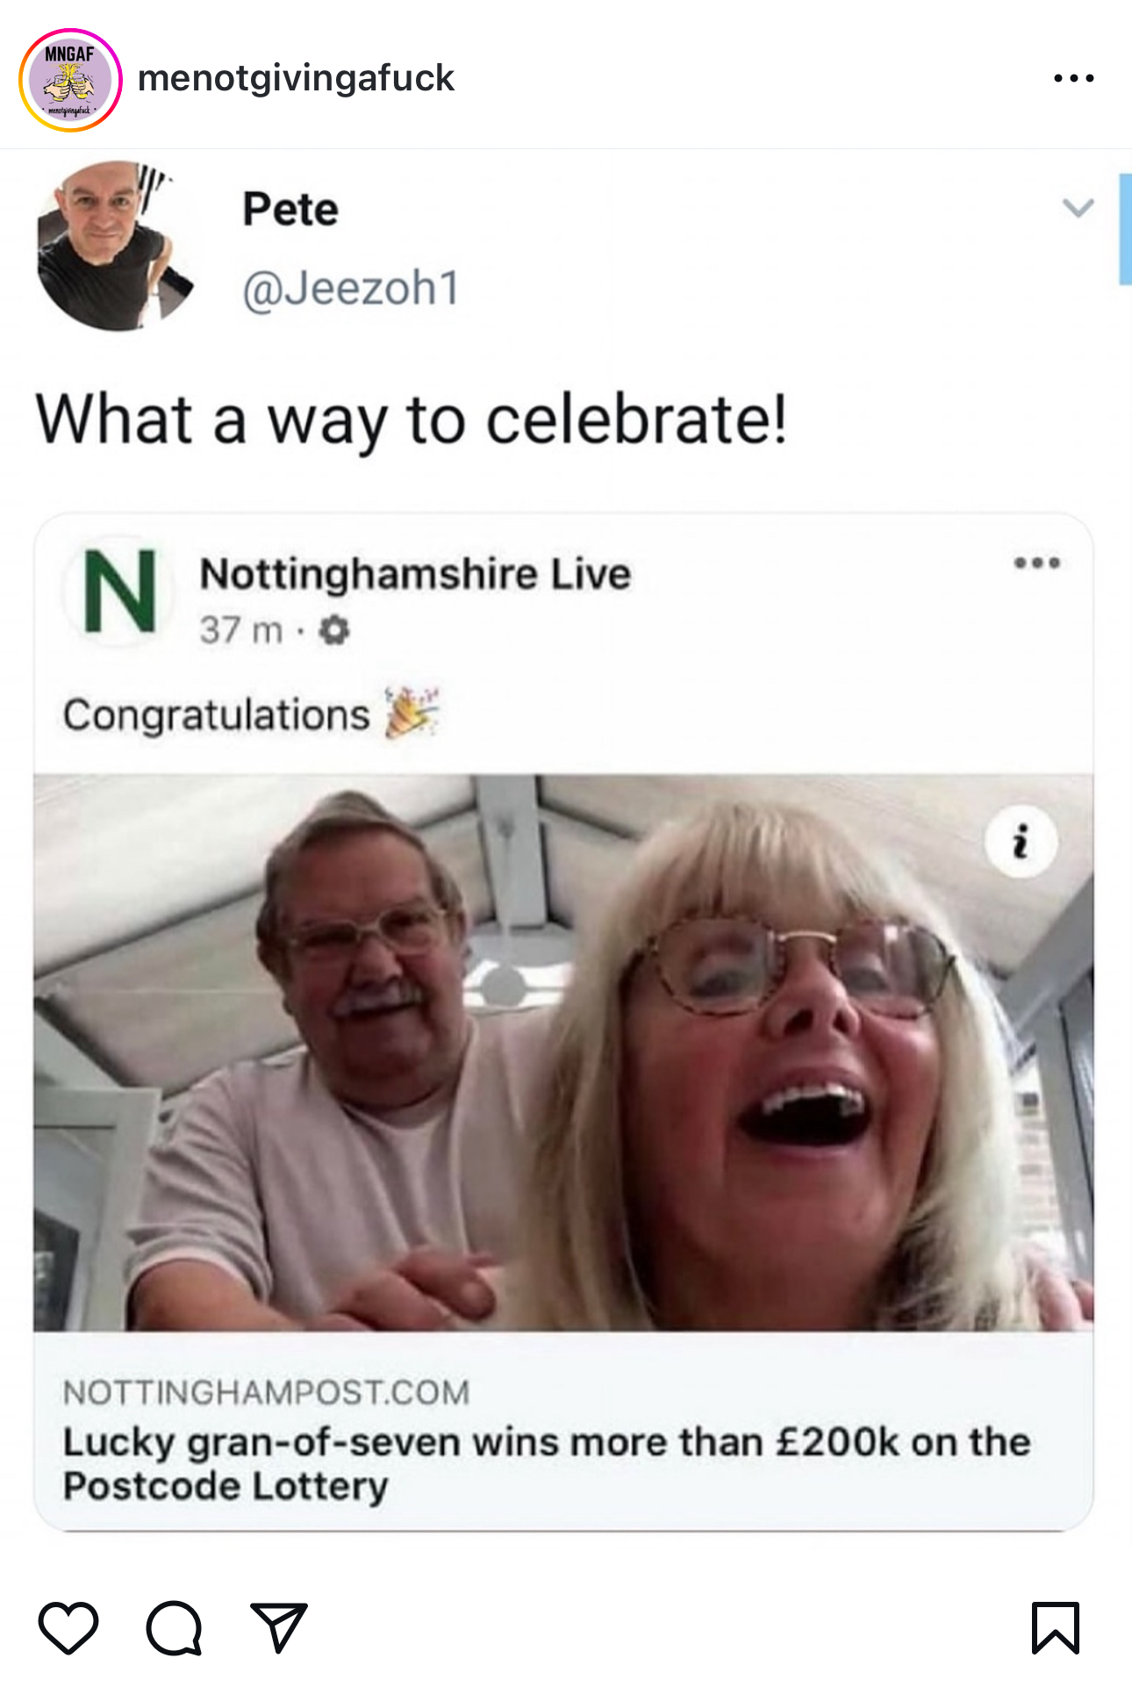Screen dimensions: 1132x1687
Task: Go to the menotgivingafuck username profile
Action: click(296, 78)
